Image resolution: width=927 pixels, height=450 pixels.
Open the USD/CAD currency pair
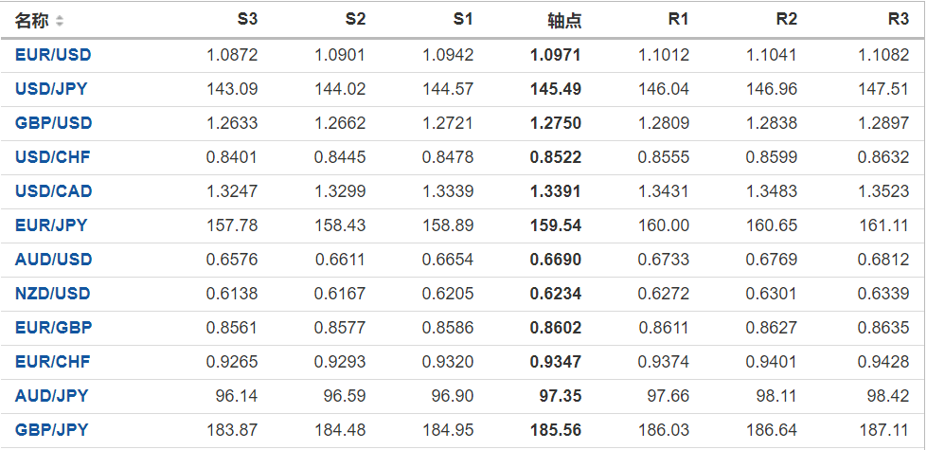pos(53,191)
